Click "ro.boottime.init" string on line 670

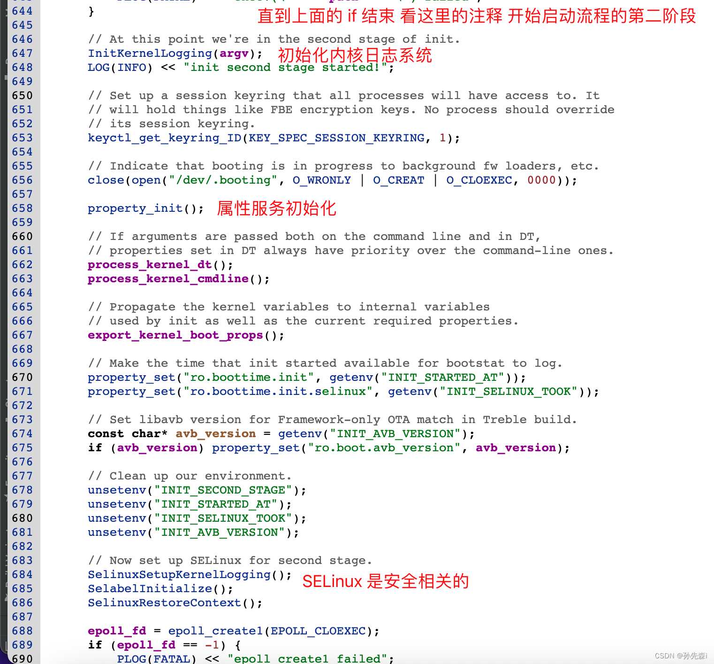[x=249, y=378]
